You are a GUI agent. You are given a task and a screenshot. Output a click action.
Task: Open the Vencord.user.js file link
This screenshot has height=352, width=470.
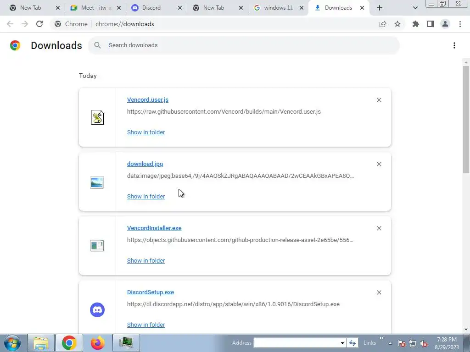(x=147, y=99)
